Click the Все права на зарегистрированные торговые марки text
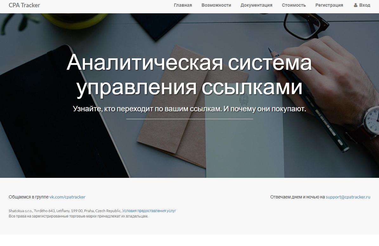Viewport: 379px width, 246px height. click(78, 216)
